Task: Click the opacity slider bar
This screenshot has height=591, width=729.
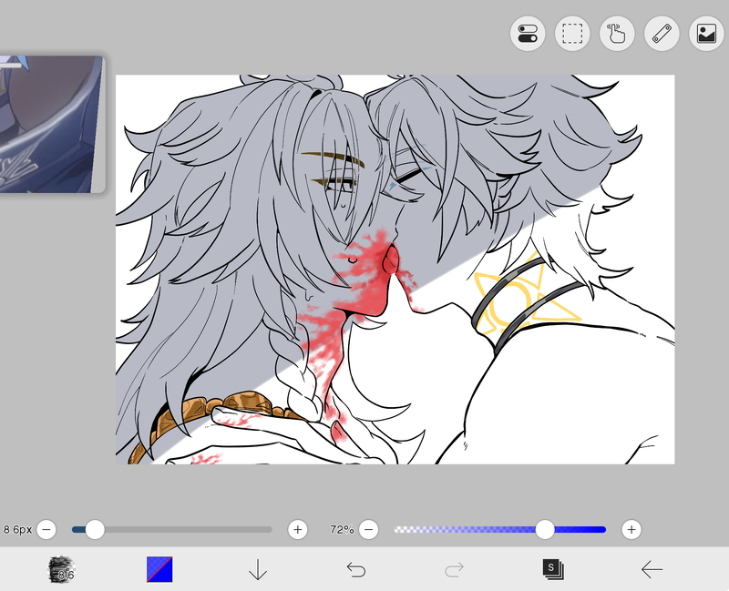Action: pos(499,529)
